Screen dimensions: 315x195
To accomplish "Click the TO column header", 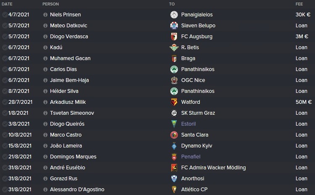I will 172,4.
